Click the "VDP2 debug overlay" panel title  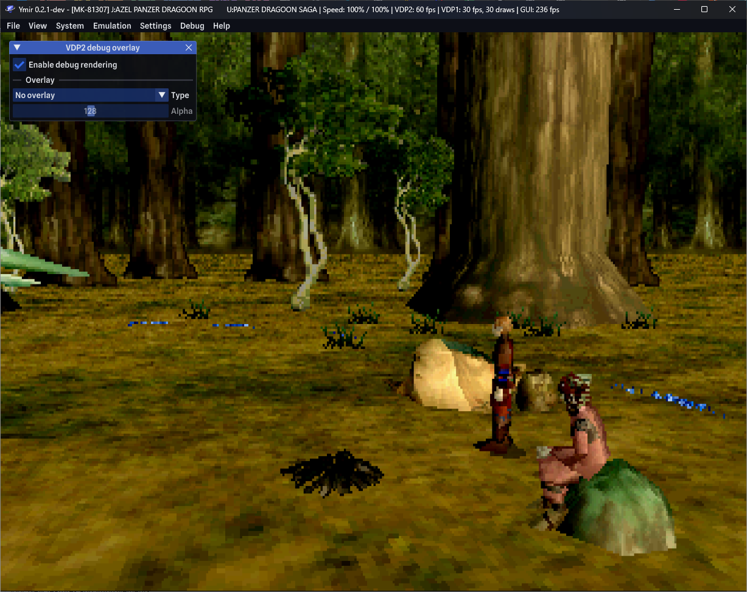[x=102, y=48]
